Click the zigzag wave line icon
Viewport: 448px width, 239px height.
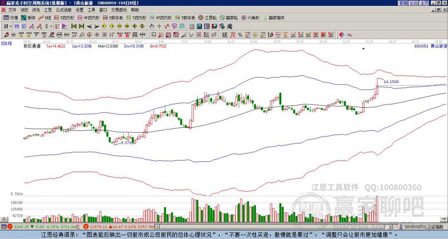(x=191, y=35)
